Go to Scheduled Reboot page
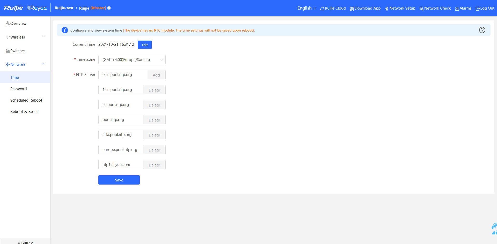497x244 pixels. [x=26, y=100]
